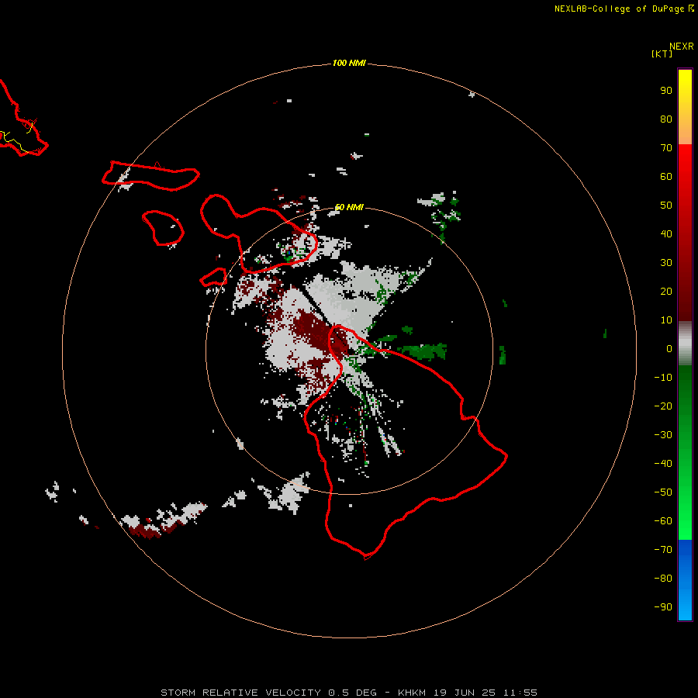Viewport: 698px width, 698px height.
Task: Click the -30 value on the velocity scale
Action: [663, 435]
